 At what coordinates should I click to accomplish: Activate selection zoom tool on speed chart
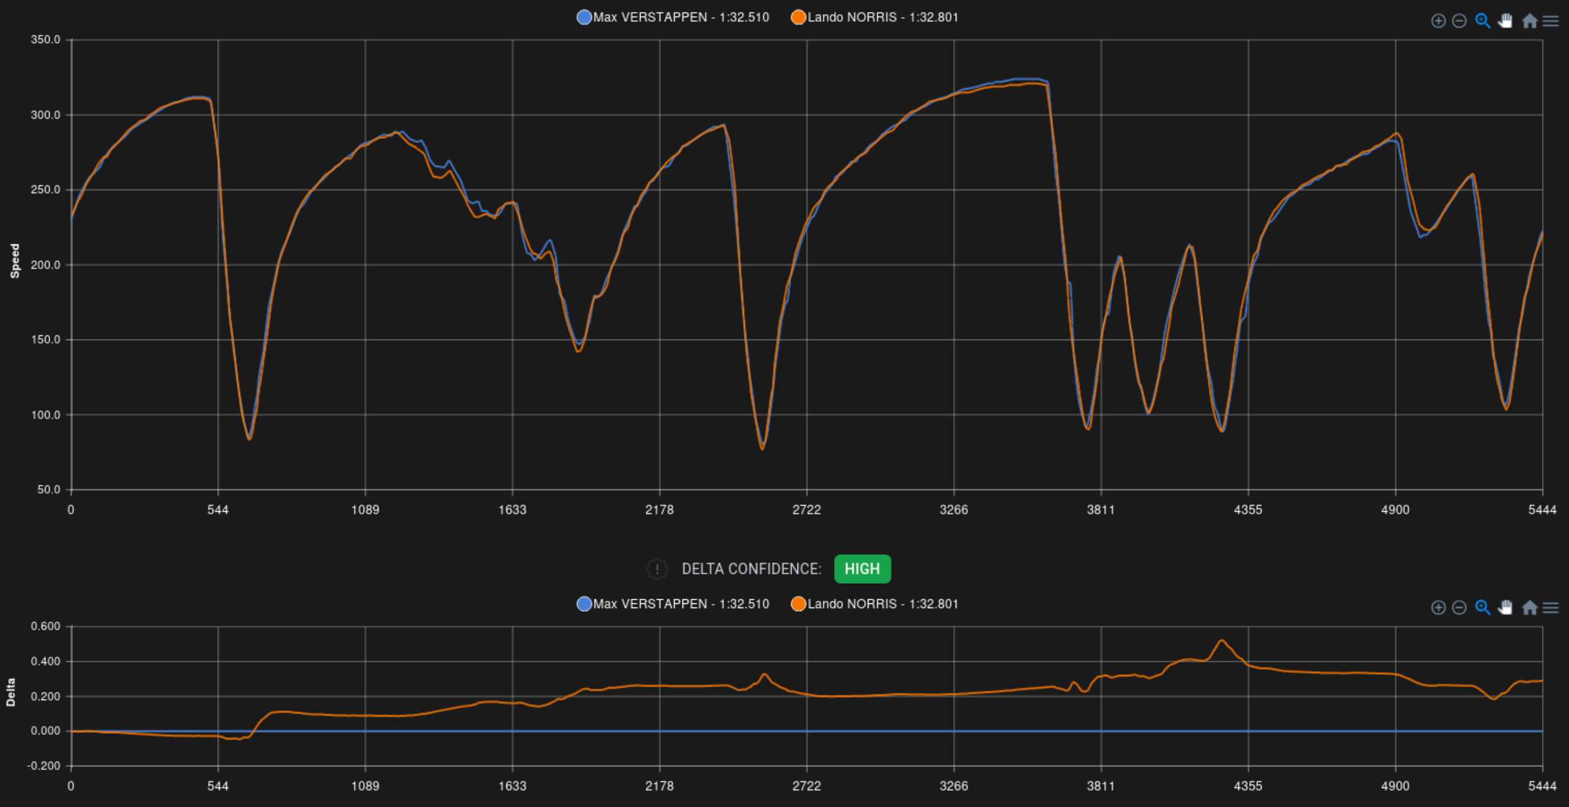pyautogui.click(x=1482, y=21)
